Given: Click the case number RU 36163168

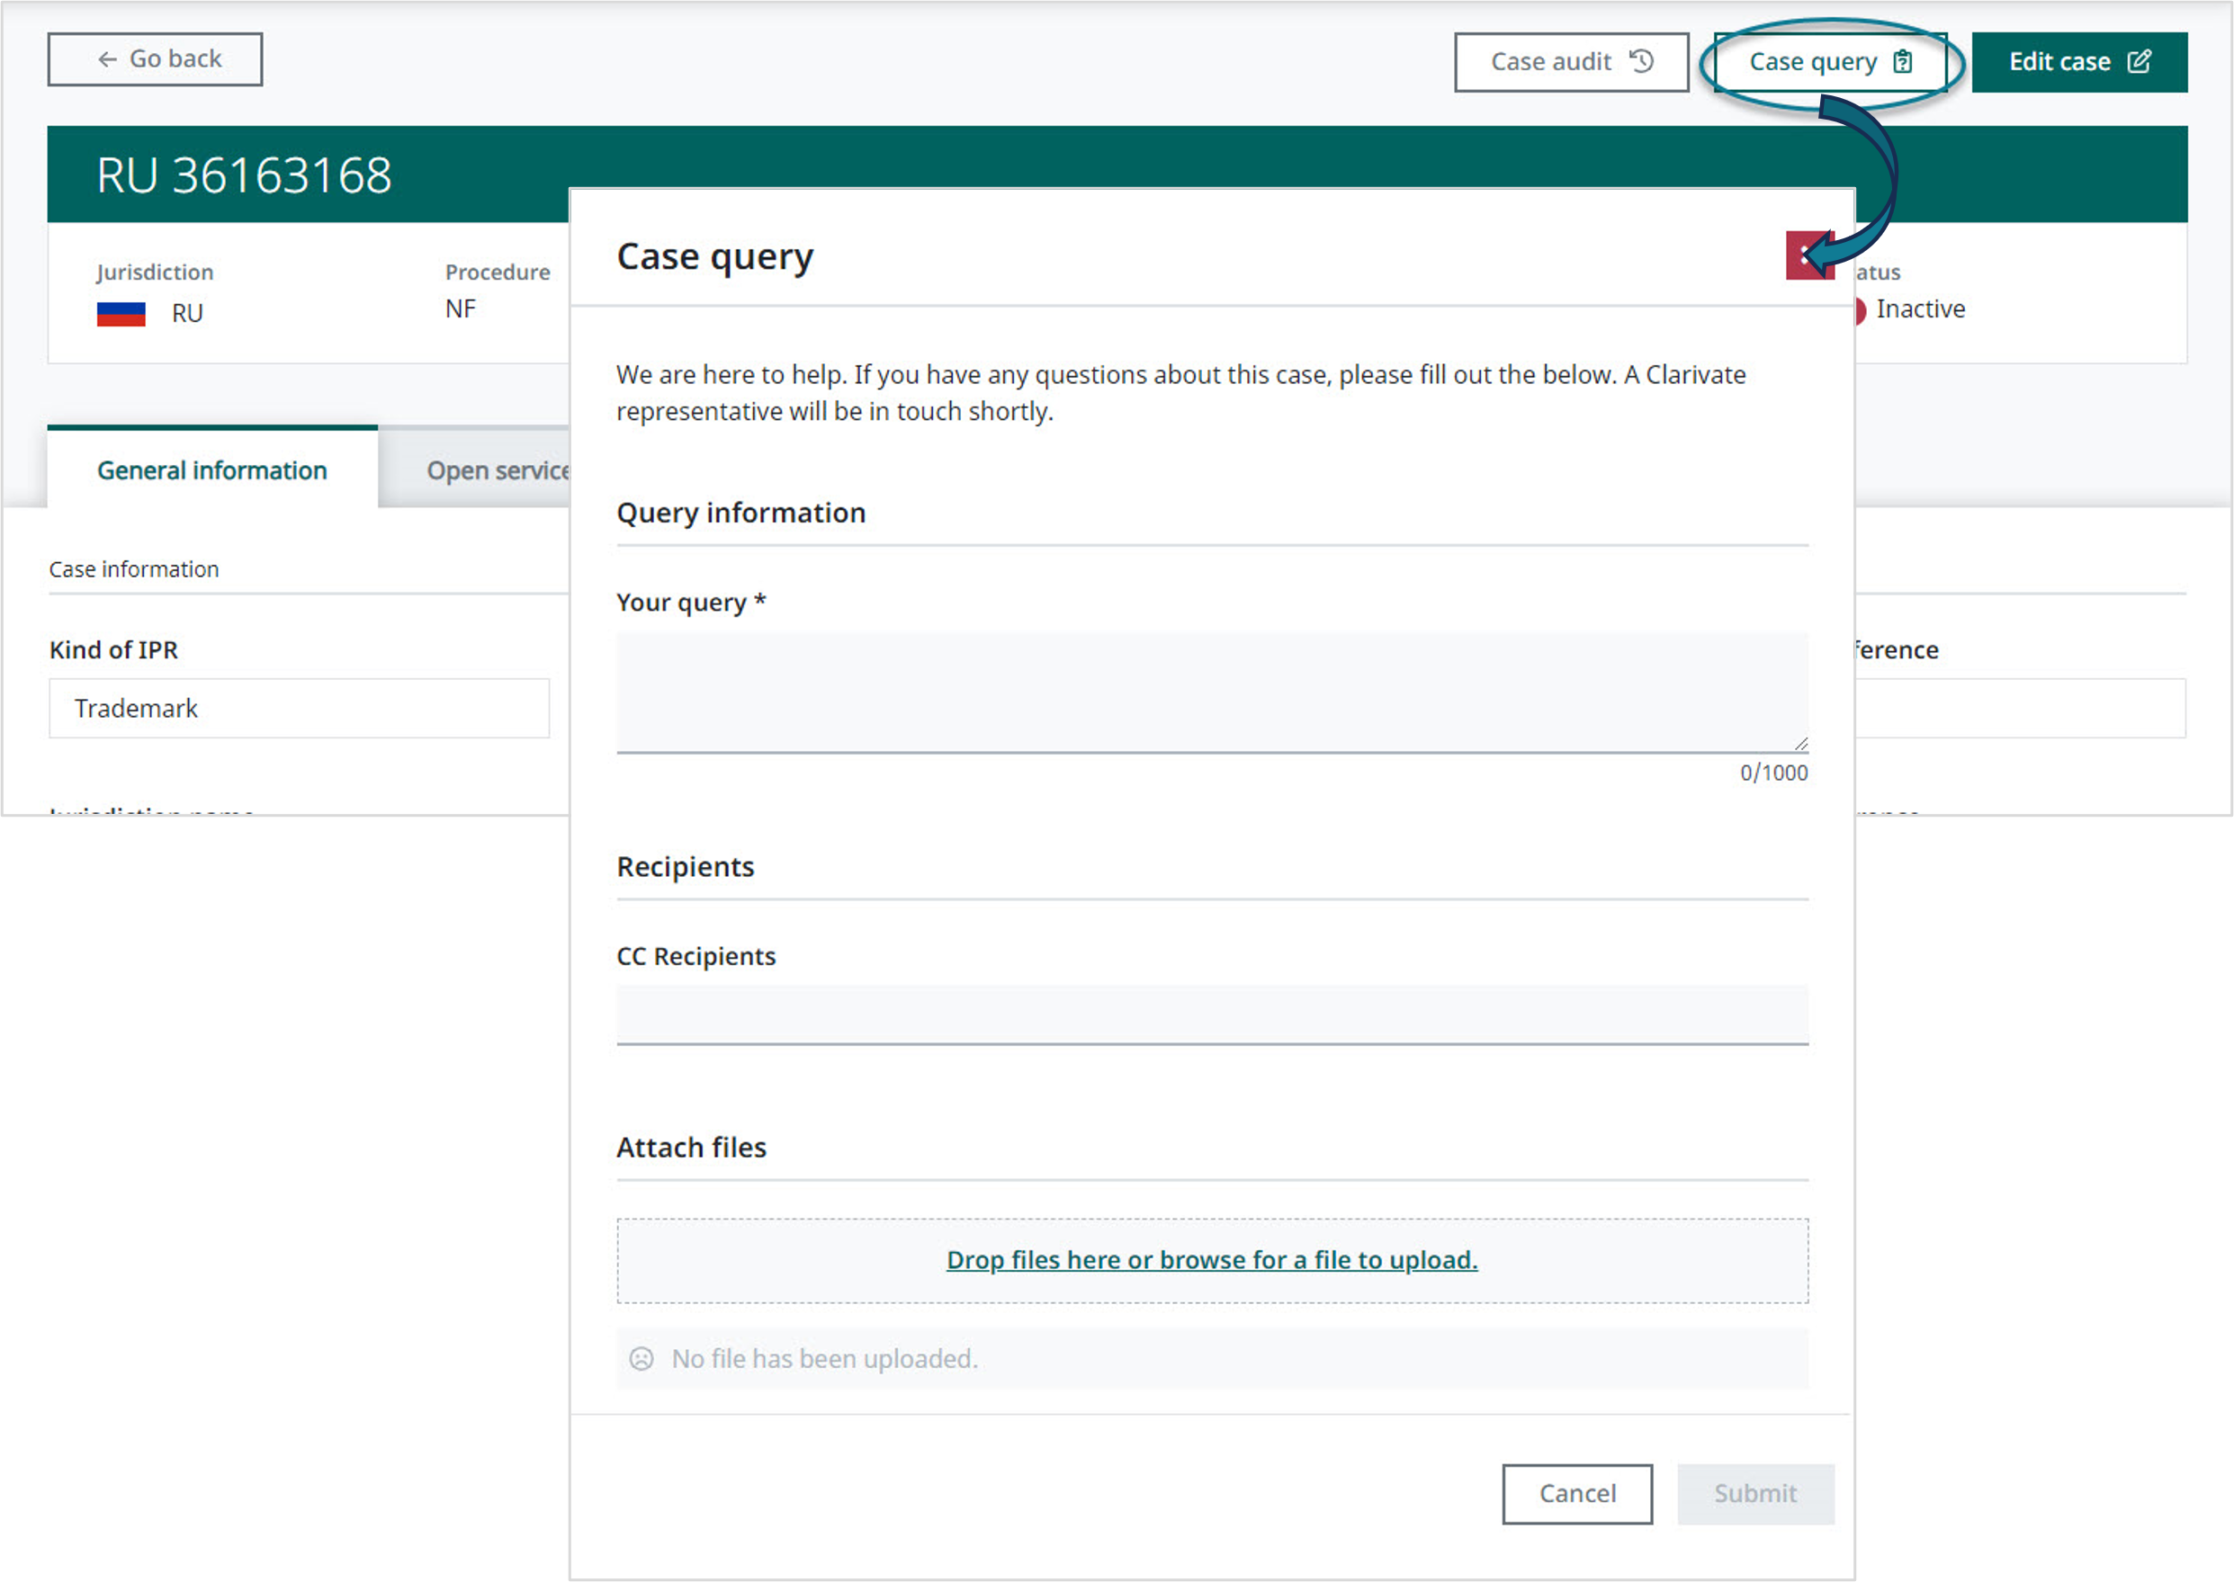Looking at the screenshot, I should [x=244, y=175].
